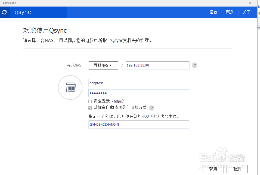This screenshot has width=260, height=175.
Task: Enable the 安全登录 (https) checkbox
Action: coord(90,101)
